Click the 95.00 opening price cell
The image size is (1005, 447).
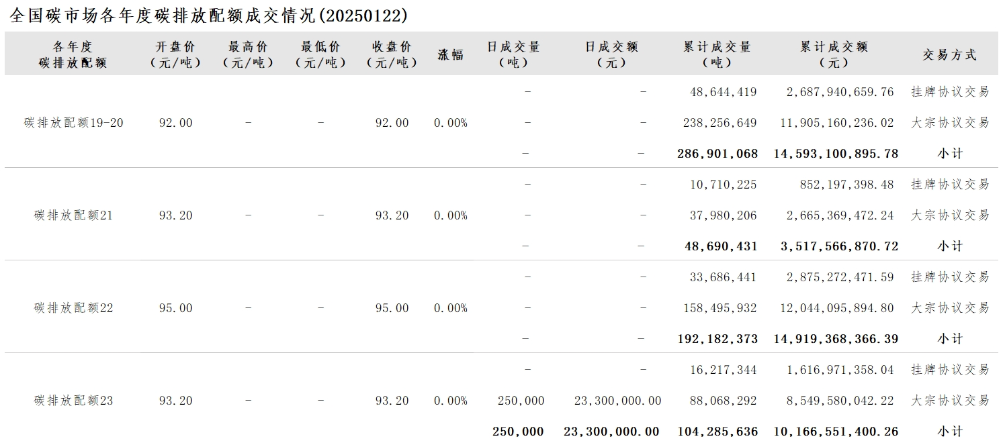pyautogui.click(x=175, y=308)
